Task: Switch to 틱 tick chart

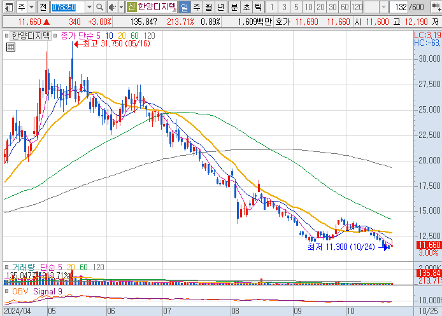Action: pos(258,7)
